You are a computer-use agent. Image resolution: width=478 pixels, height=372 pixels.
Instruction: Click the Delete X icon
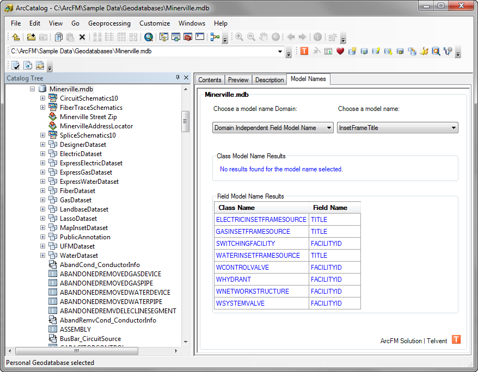82,37
